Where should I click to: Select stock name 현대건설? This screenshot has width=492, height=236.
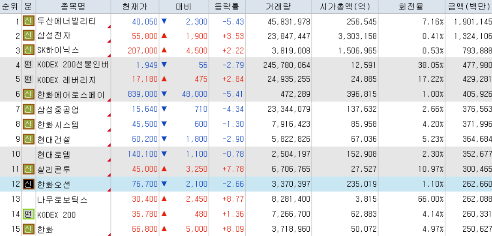(x=54, y=139)
